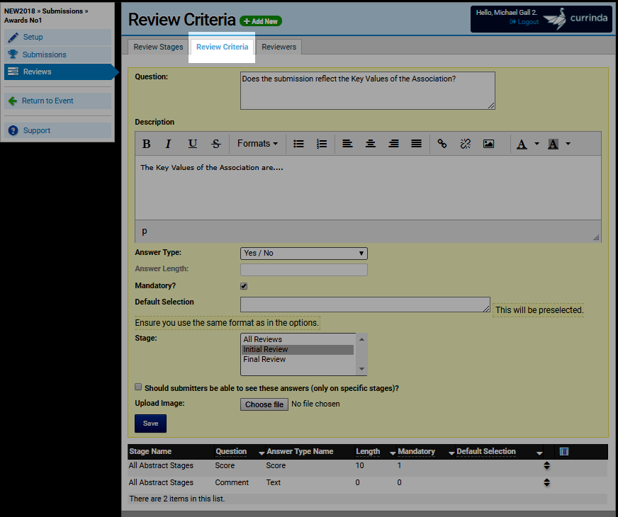Expand the text color dropdown arrow
The image size is (618, 517).
536,144
